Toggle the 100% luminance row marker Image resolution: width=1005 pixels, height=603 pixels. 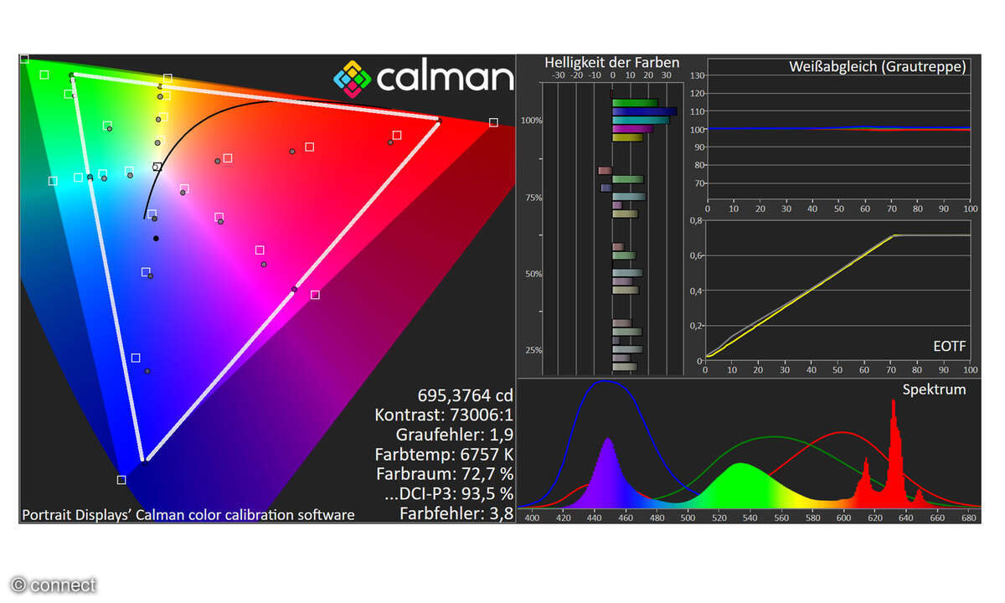(x=533, y=120)
